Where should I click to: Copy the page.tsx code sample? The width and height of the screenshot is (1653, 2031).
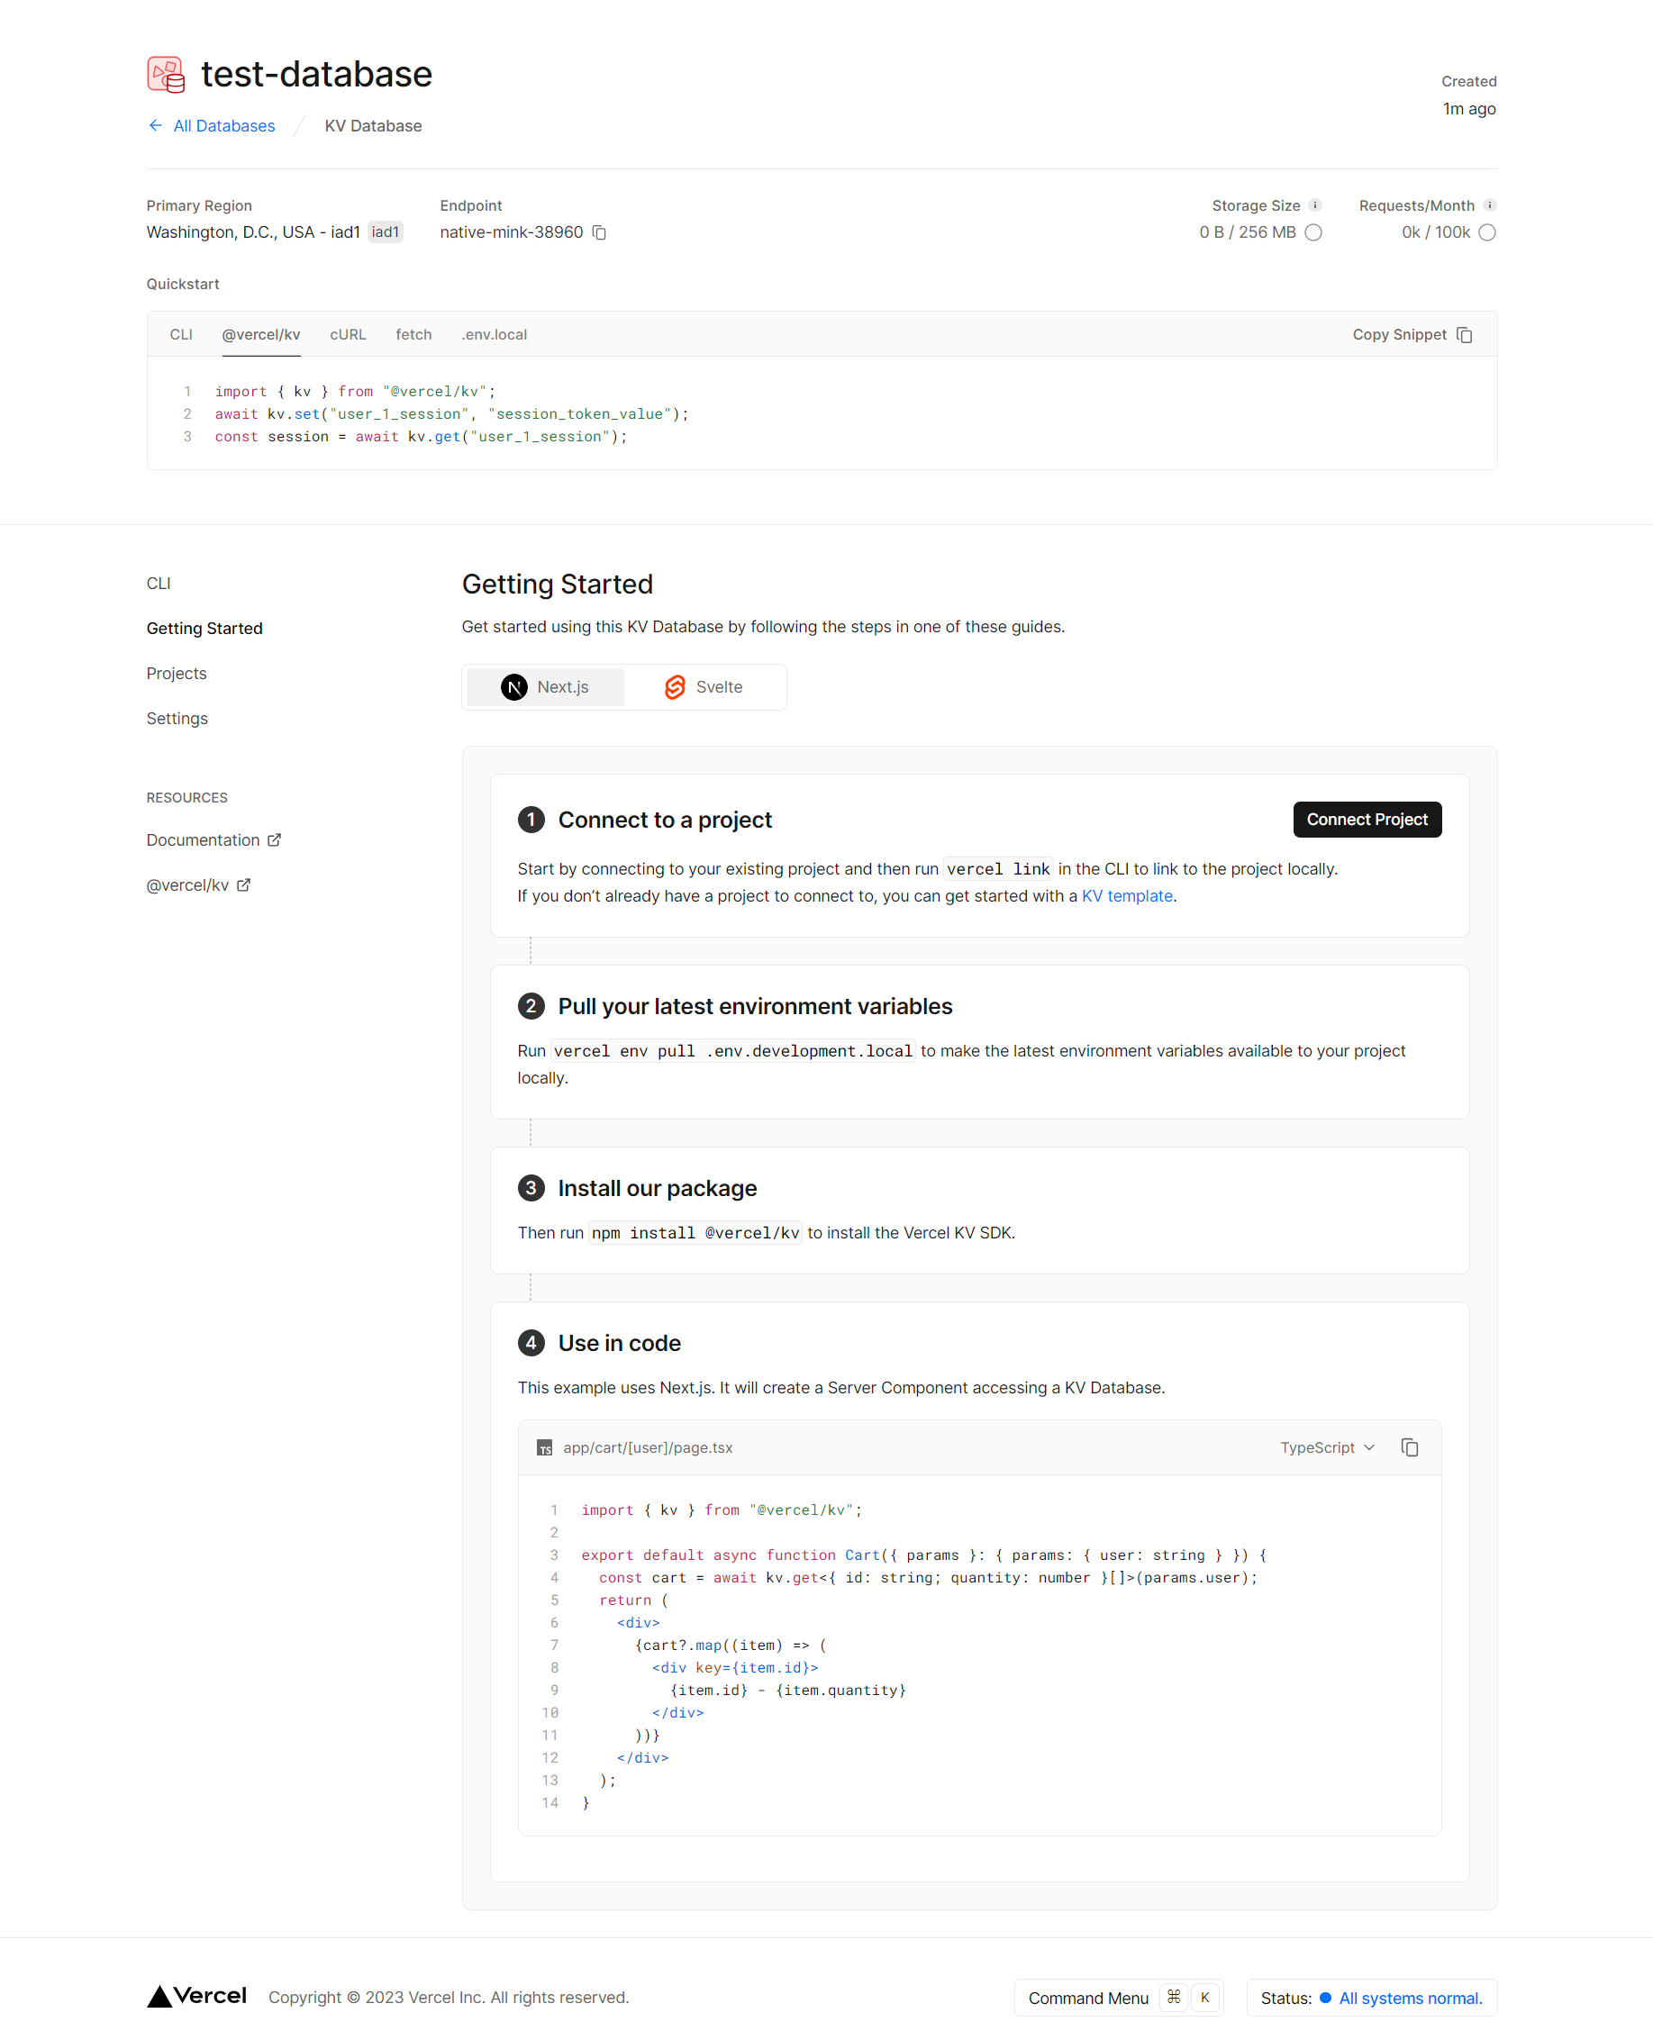point(1409,1447)
